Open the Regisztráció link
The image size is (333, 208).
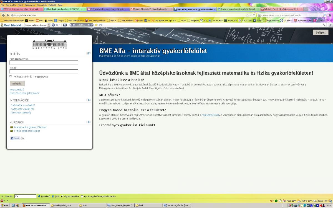[17, 90]
